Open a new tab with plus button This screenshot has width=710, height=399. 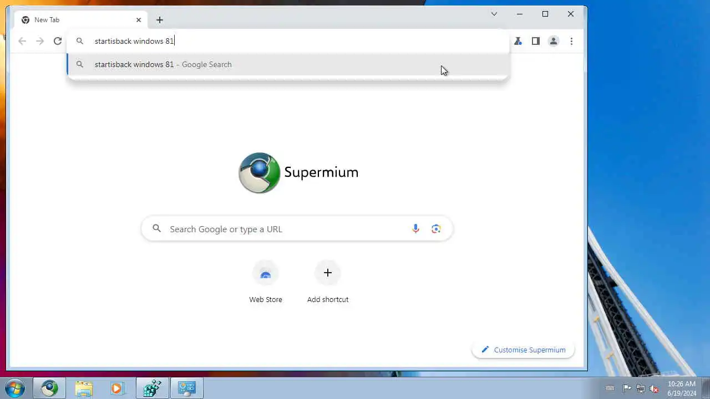tap(160, 20)
